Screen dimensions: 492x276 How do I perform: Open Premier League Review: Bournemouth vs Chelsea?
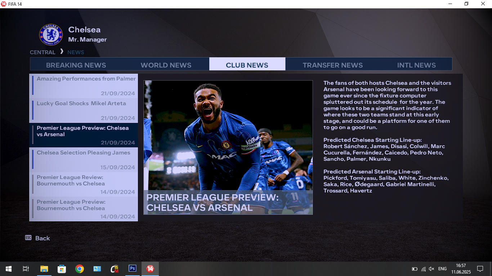(x=84, y=184)
